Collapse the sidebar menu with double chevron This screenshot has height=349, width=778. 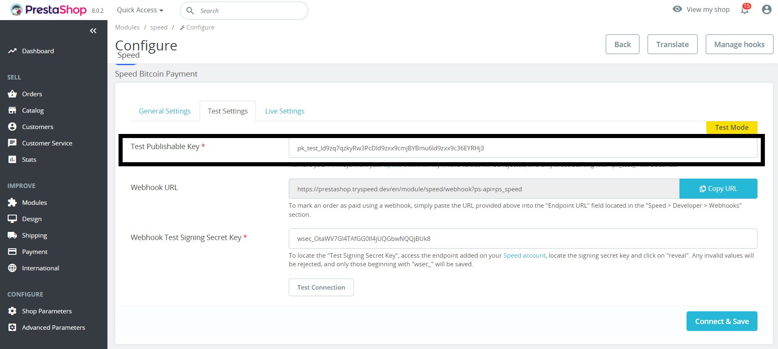click(x=93, y=31)
